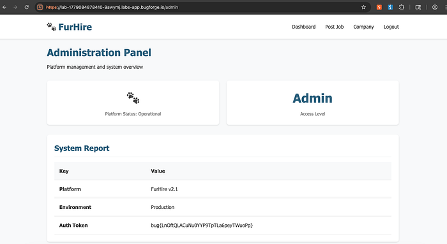Open the Dashboard nav link
Screen dimensions: 447x244
(x=303, y=27)
